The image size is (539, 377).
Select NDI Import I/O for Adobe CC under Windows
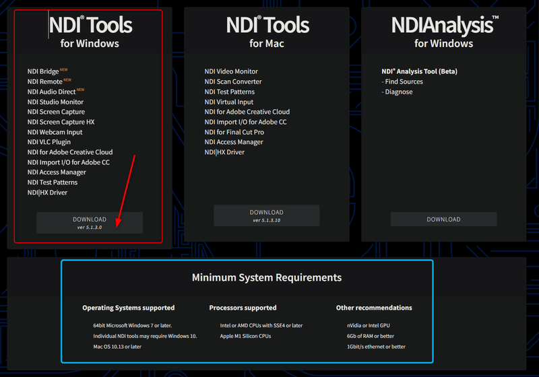click(69, 162)
